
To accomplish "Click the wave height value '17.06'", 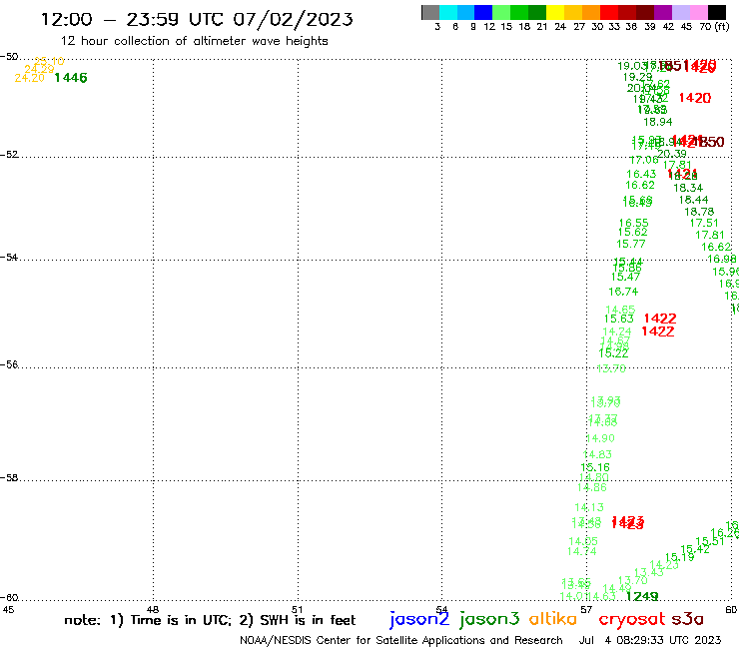I will (644, 160).
